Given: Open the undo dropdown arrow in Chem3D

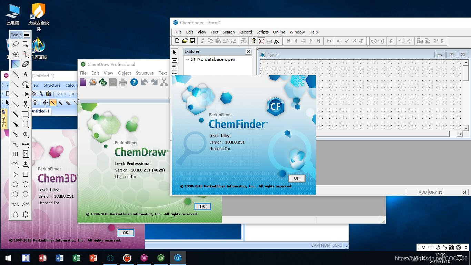Looking at the screenshot, I should pos(65,94).
